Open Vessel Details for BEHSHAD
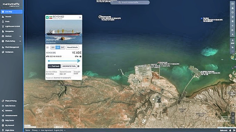This screenshot has height=132, width=236. [x=72, y=47]
